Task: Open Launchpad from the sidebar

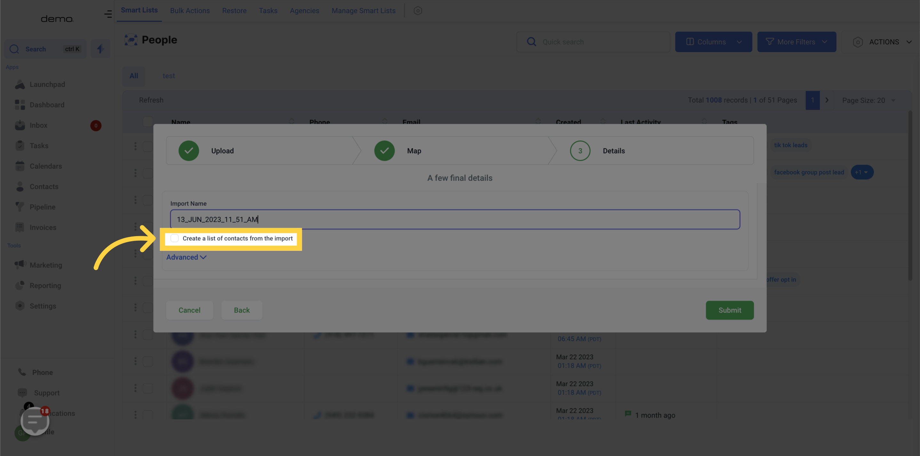Action: coord(39,84)
